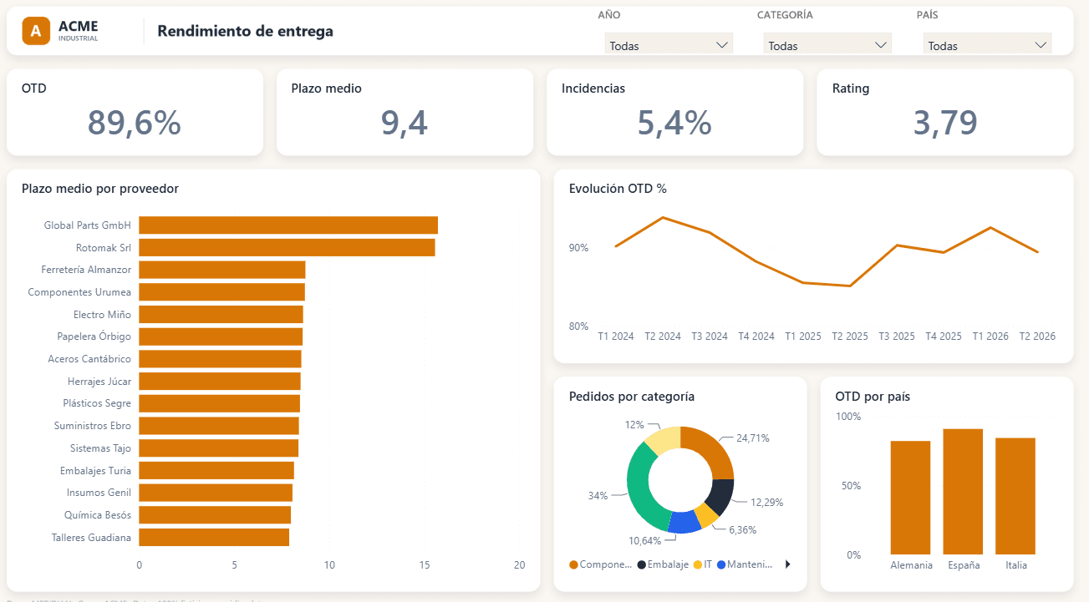Click the Electro Miño bar

pyautogui.click(x=221, y=314)
